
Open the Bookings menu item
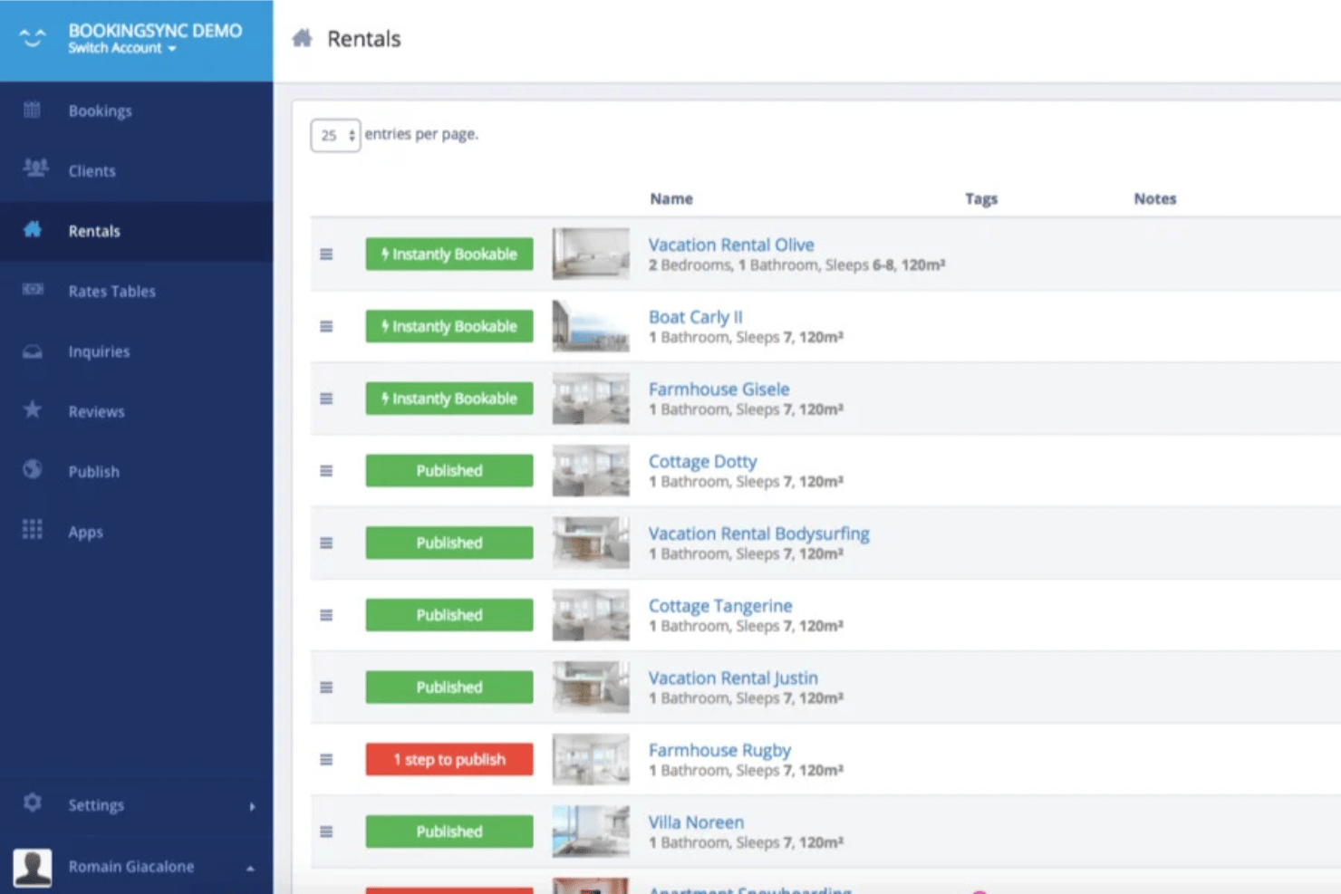tap(101, 111)
